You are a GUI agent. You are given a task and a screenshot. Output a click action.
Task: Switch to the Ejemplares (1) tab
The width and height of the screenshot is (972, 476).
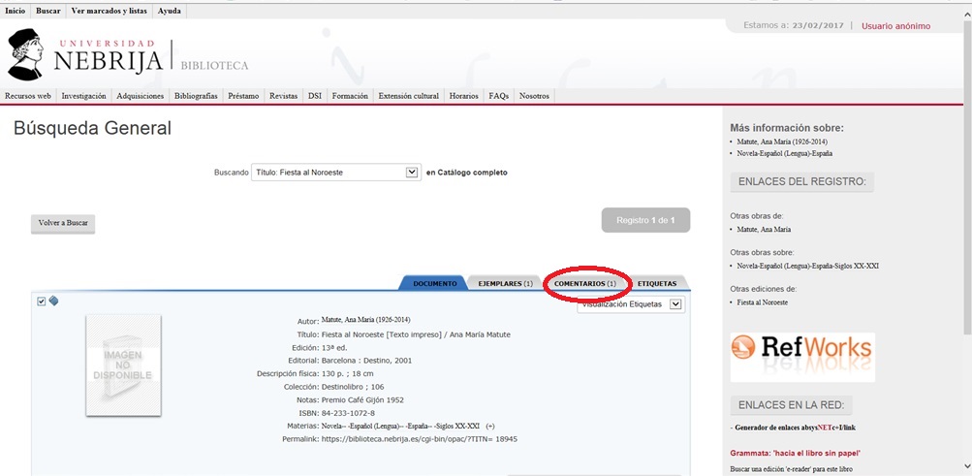tap(504, 283)
